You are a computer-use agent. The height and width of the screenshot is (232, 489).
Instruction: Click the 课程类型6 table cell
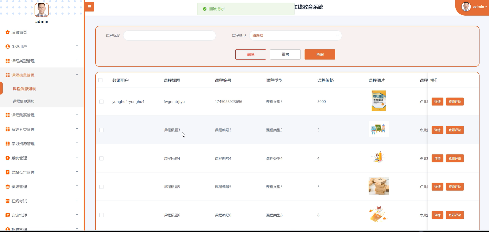[x=274, y=215]
